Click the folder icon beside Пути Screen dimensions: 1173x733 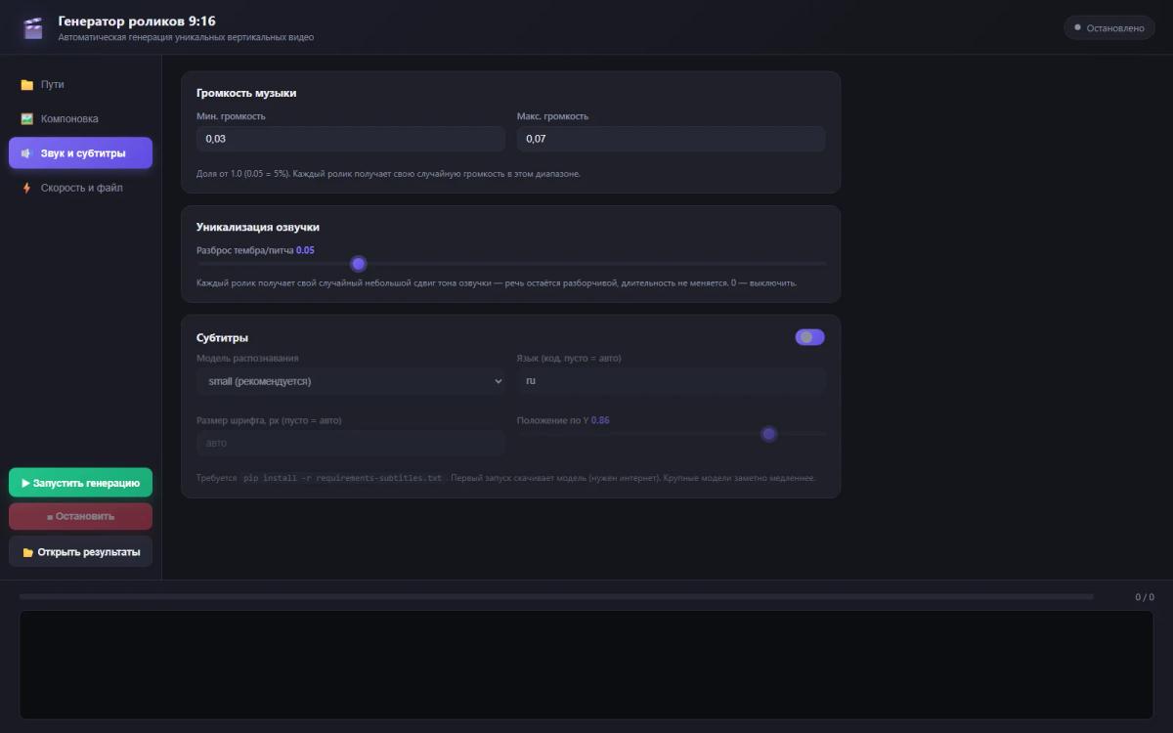(26, 85)
